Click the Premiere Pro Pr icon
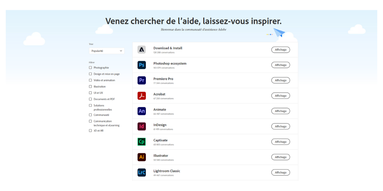The width and height of the screenshot is (383, 191). click(142, 80)
